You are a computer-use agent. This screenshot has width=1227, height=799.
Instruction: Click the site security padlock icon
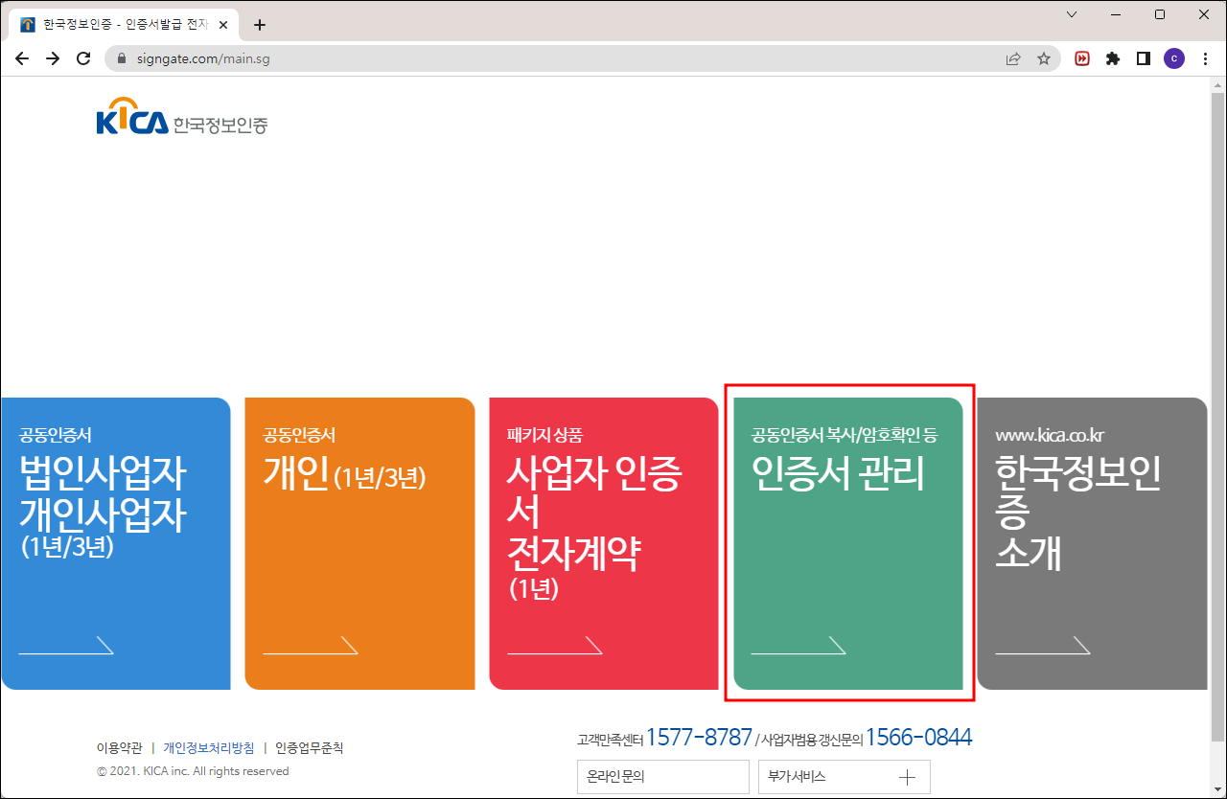point(121,58)
